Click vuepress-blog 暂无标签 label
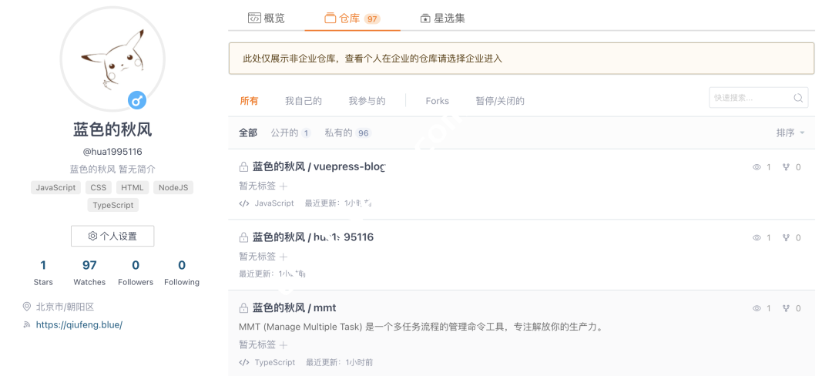Viewport: 832px width, 376px height. (257, 186)
